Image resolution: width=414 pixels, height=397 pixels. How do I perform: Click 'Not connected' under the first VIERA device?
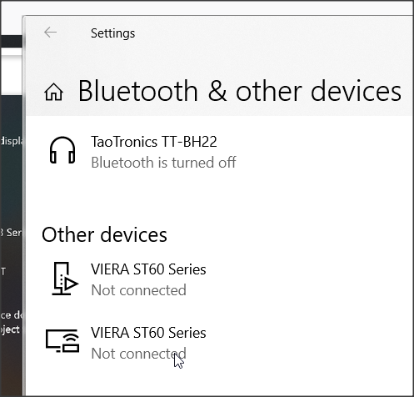click(138, 290)
